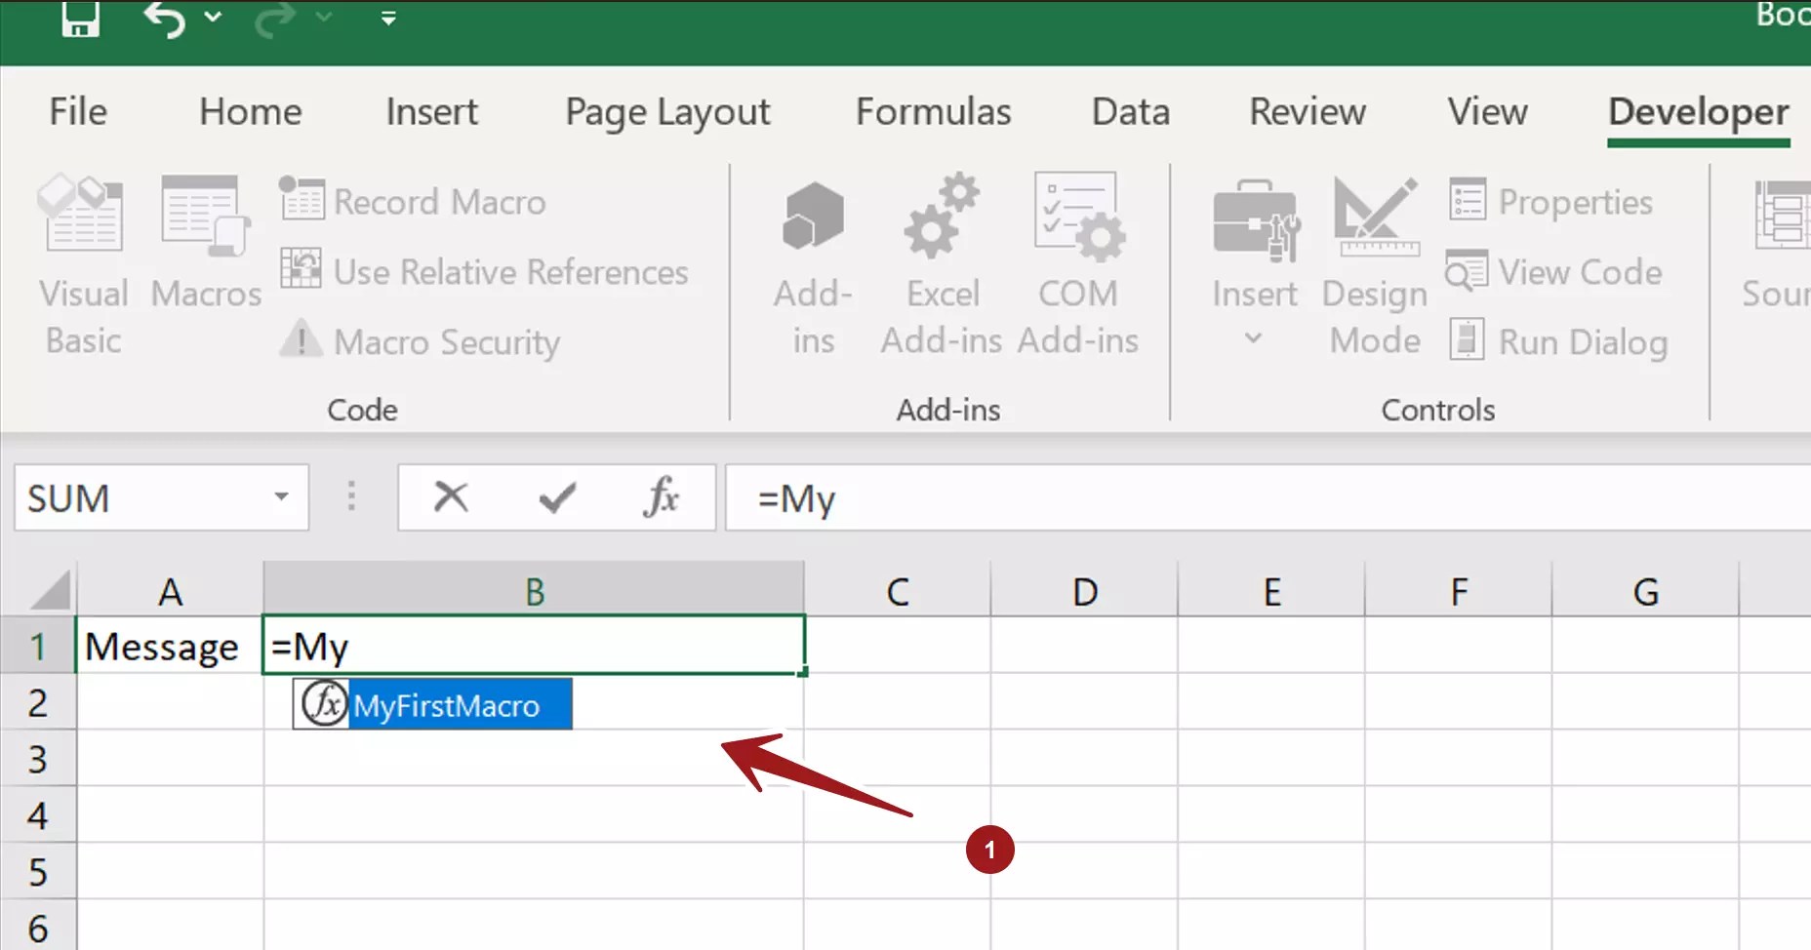Toggle the Properties pane
Image resolution: width=1811 pixels, height=950 pixels.
1552,202
